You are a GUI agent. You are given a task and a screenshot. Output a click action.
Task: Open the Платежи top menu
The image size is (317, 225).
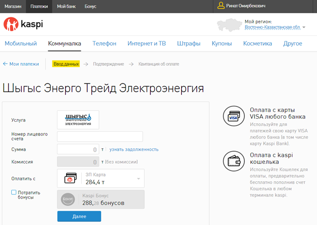coord(39,6)
